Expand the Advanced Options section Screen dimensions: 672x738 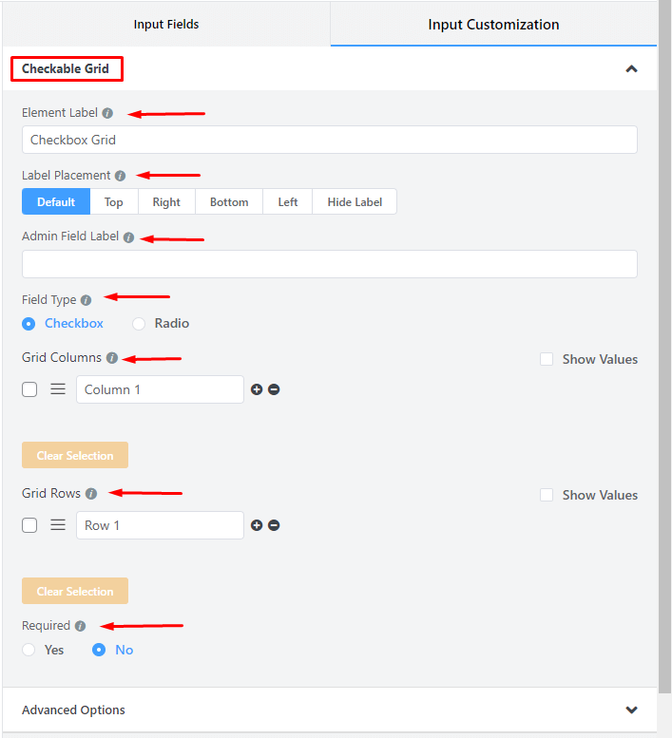coord(631,710)
